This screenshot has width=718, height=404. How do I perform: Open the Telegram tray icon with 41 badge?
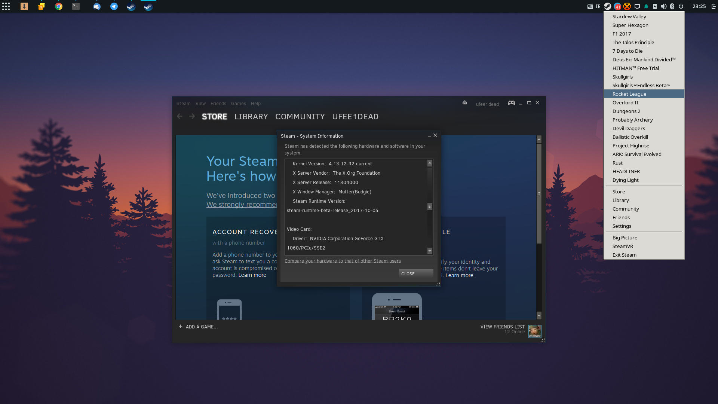pyautogui.click(x=617, y=6)
